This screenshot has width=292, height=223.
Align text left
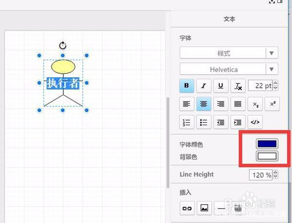186,104
